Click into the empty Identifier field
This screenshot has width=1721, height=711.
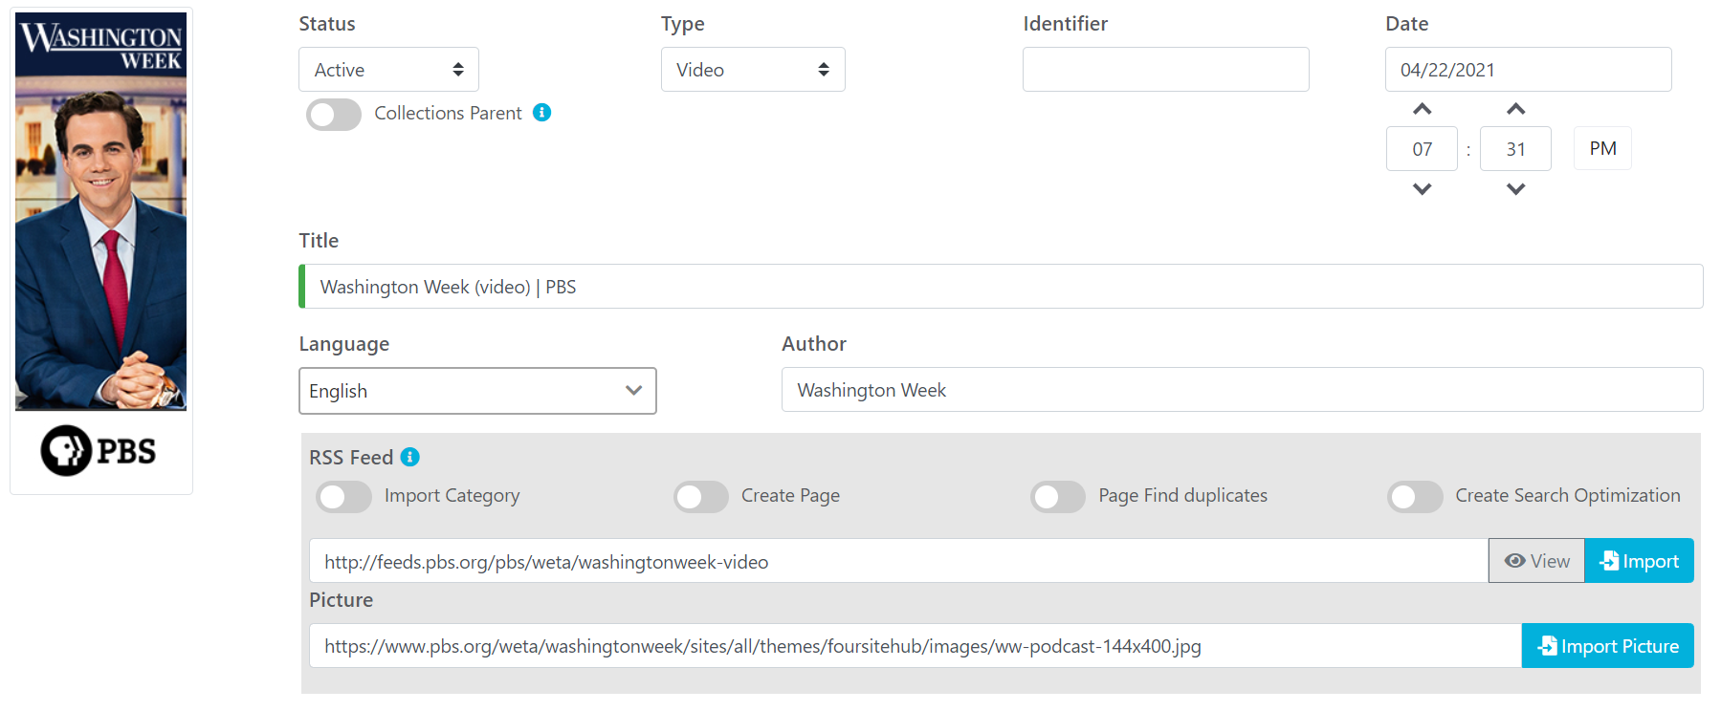pos(1165,70)
